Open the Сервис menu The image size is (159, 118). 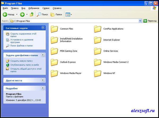point(46,8)
